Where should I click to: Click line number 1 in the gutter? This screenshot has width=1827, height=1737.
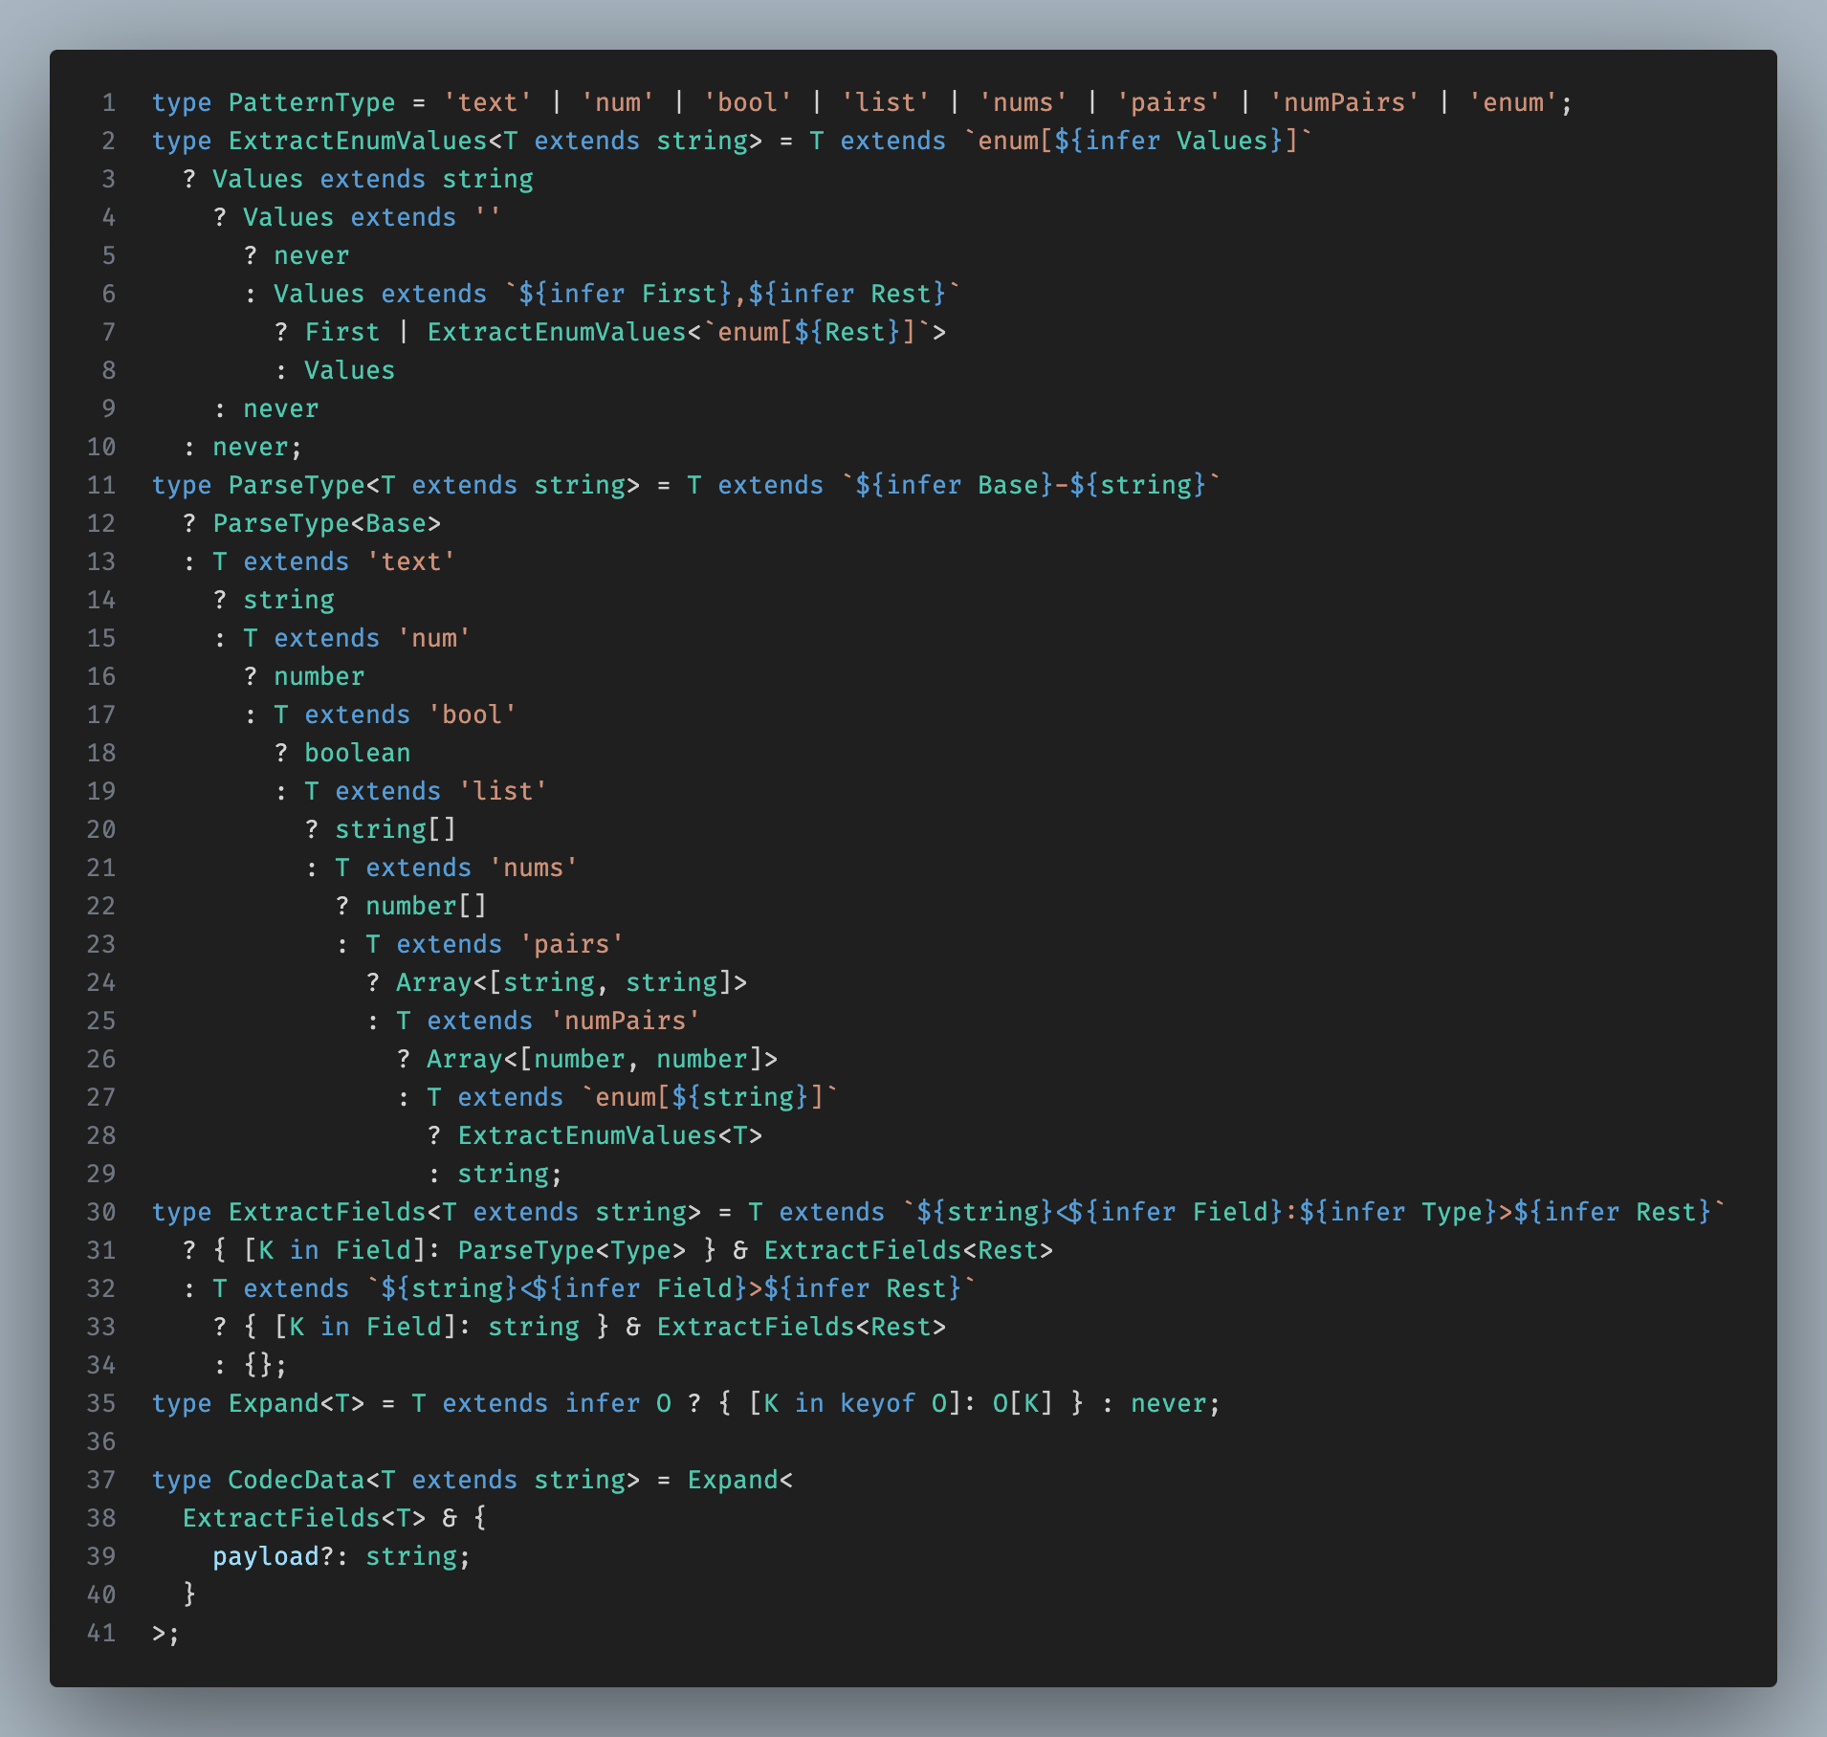[x=108, y=102]
